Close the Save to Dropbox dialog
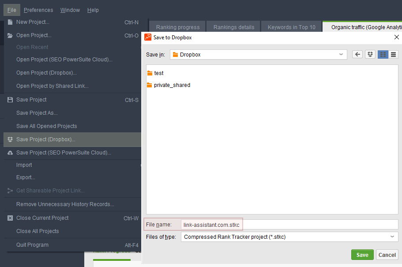Image resolution: width=402 pixels, height=267 pixels. click(x=397, y=37)
